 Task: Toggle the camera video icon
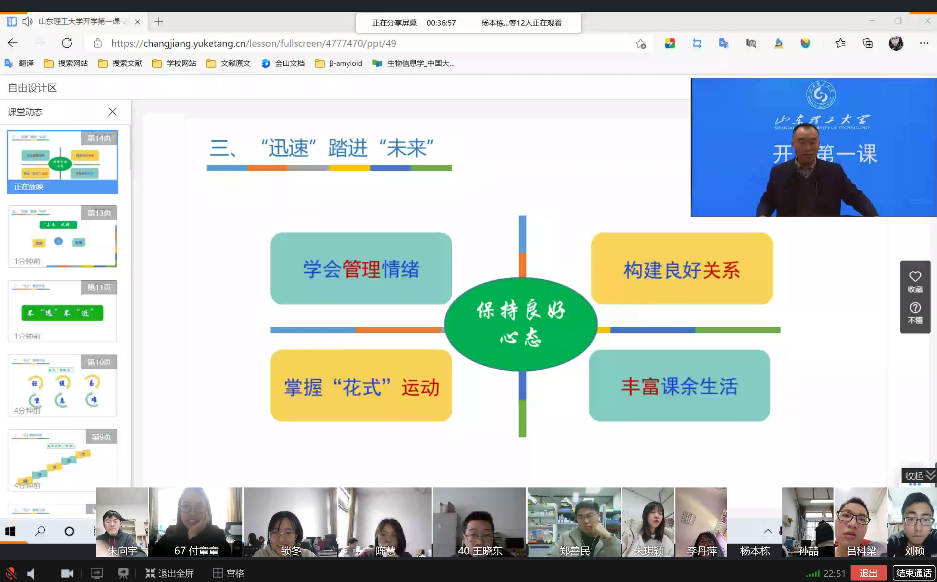67,573
